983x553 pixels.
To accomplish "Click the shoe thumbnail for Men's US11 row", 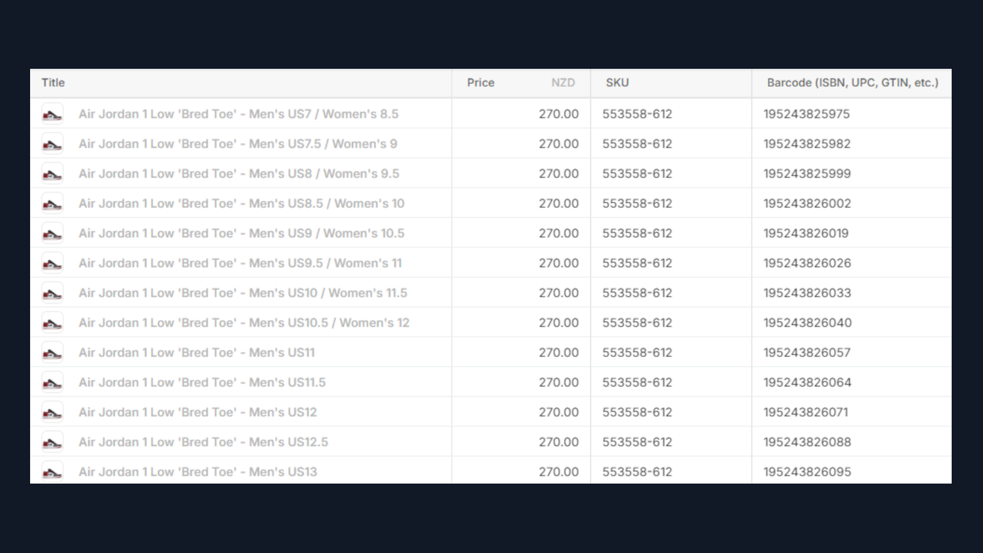I will [x=52, y=352].
